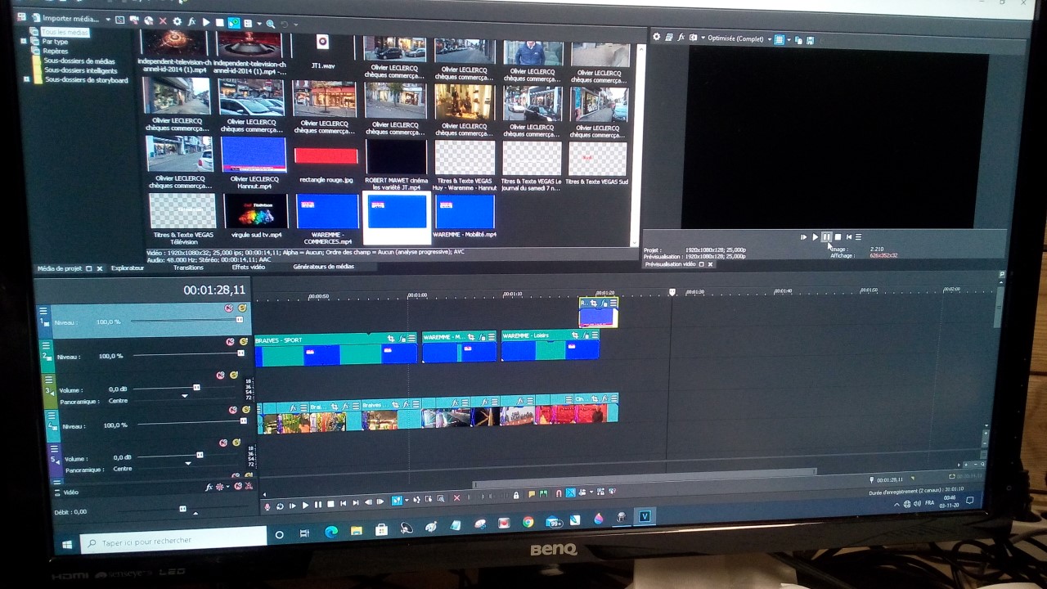
Task: Pause playback in the video preview
Action: (826, 237)
